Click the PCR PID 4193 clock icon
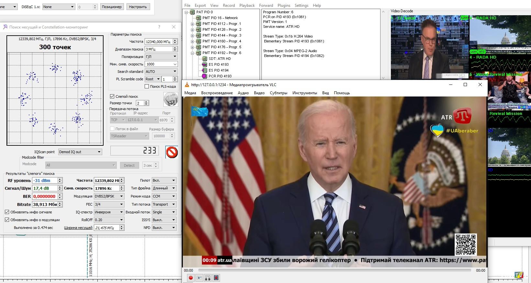The width and height of the screenshot is (531, 283). point(205,76)
